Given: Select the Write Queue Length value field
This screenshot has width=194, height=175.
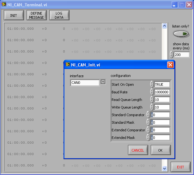Looking at the screenshot, I should [x=162, y=107].
